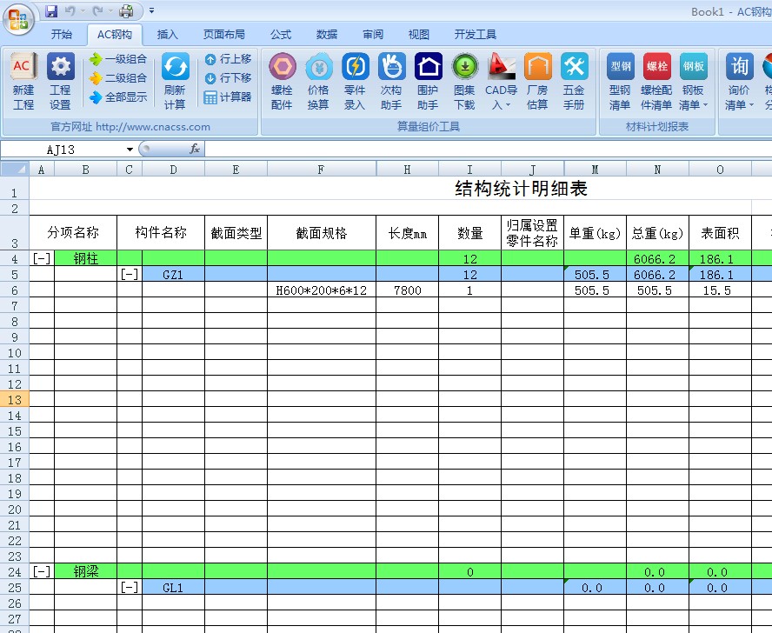
Task: Select surface area cell 15.5
Action: tap(720, 290)
